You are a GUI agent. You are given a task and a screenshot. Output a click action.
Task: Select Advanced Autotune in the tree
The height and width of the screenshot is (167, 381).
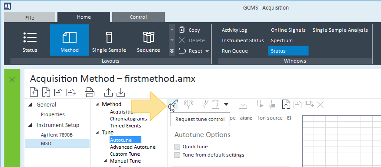[x=133, y=147]
